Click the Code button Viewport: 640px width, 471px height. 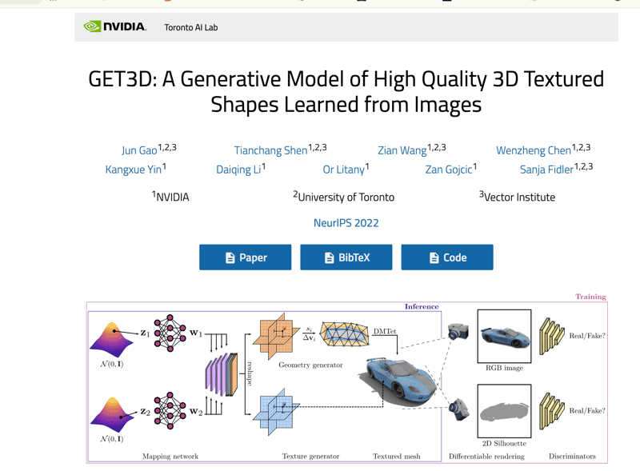[447, 257]
